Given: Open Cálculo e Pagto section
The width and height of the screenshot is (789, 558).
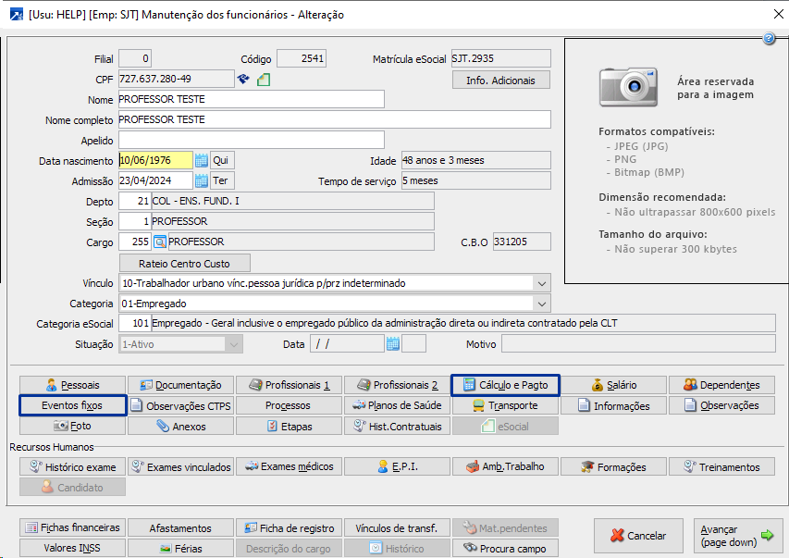Looking at the screenshot, I should point(505,385).
